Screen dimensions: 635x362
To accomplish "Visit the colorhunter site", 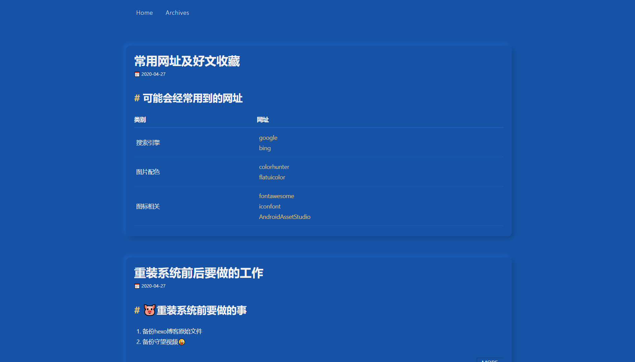I will [274, 167].
